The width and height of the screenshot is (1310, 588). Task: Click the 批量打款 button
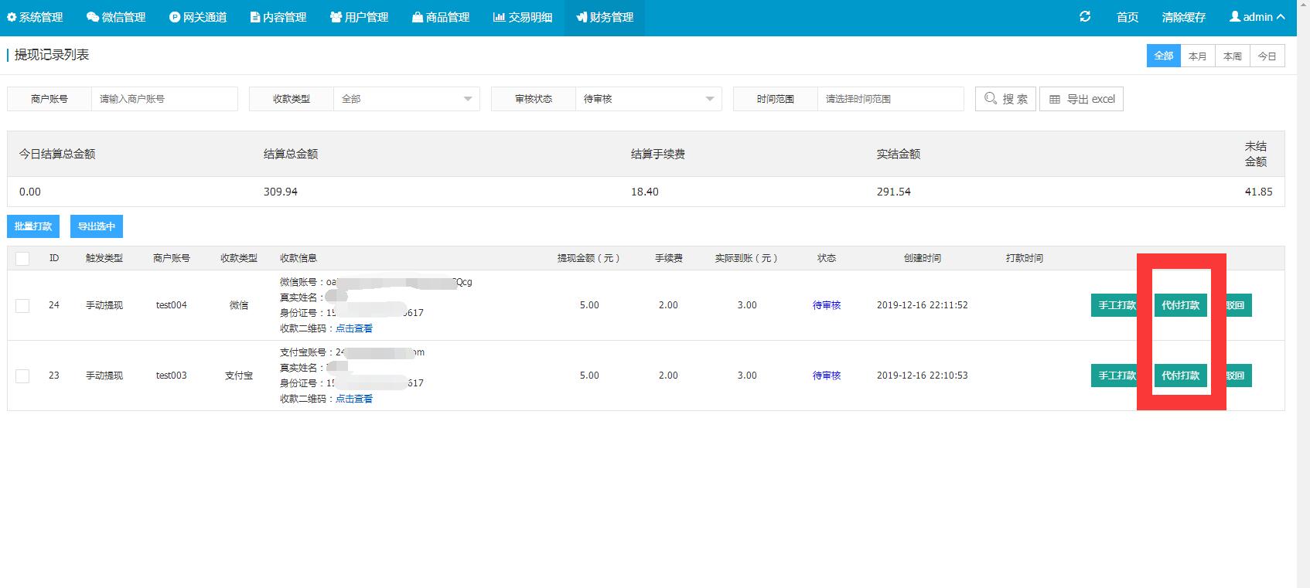click(x=33, y=226)
